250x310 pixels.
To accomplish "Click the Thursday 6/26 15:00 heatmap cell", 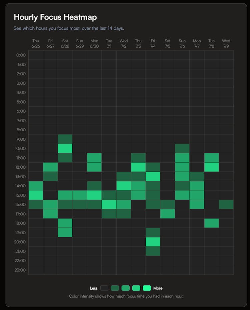I will point(36,195).
